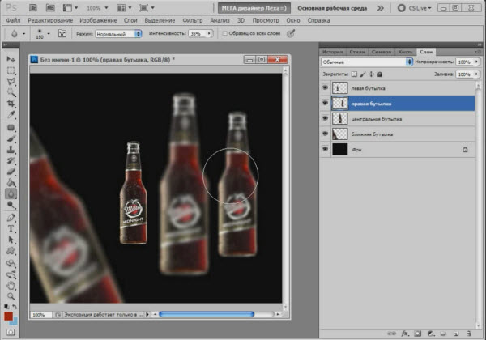486x340 pixels.
Task: Open the layer blend mode dropdown
Action: [x=363, y=62]
